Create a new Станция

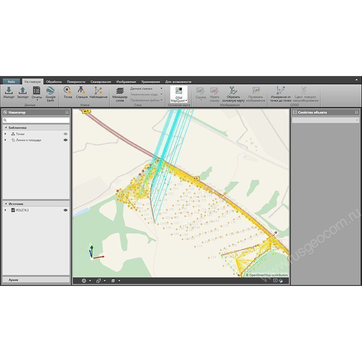80,94
